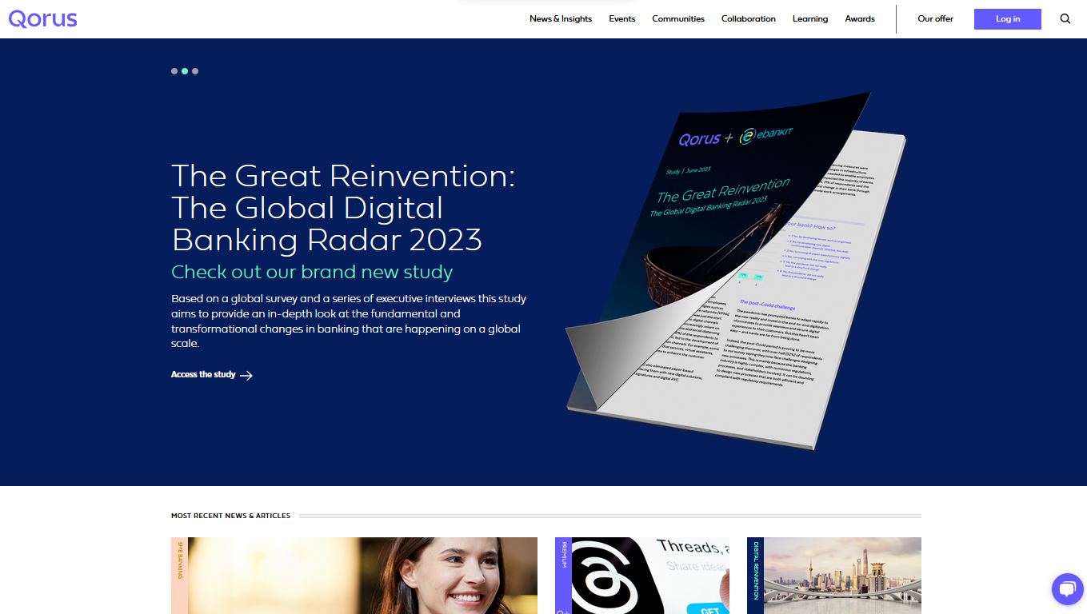Open the chat bubble widget

(x=1067, y=590)
